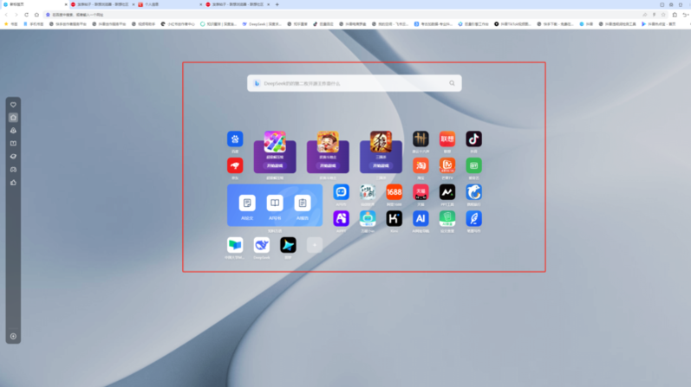691x387 pixels.
Task: Open AI写书 book icon in blue card
Action: pos(275,203)
